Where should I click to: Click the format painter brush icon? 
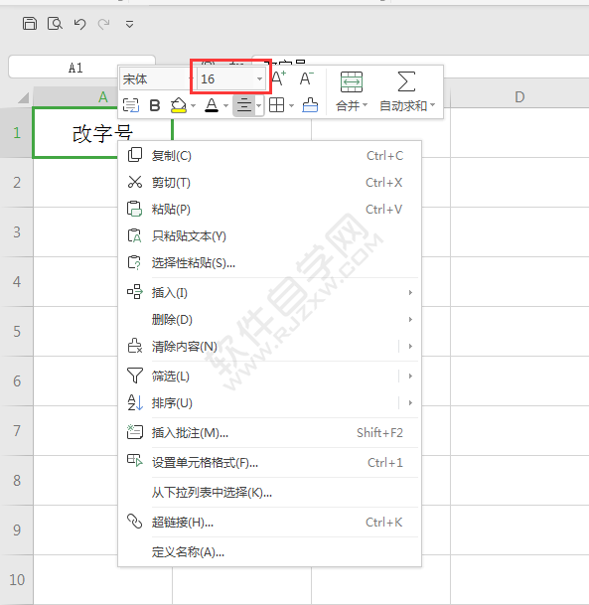pyautogui.click(x=310, y=104)
